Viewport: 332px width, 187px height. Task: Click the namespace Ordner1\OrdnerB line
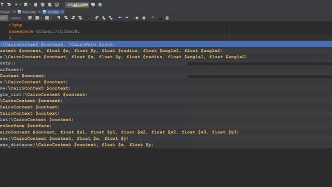point(44,31)
